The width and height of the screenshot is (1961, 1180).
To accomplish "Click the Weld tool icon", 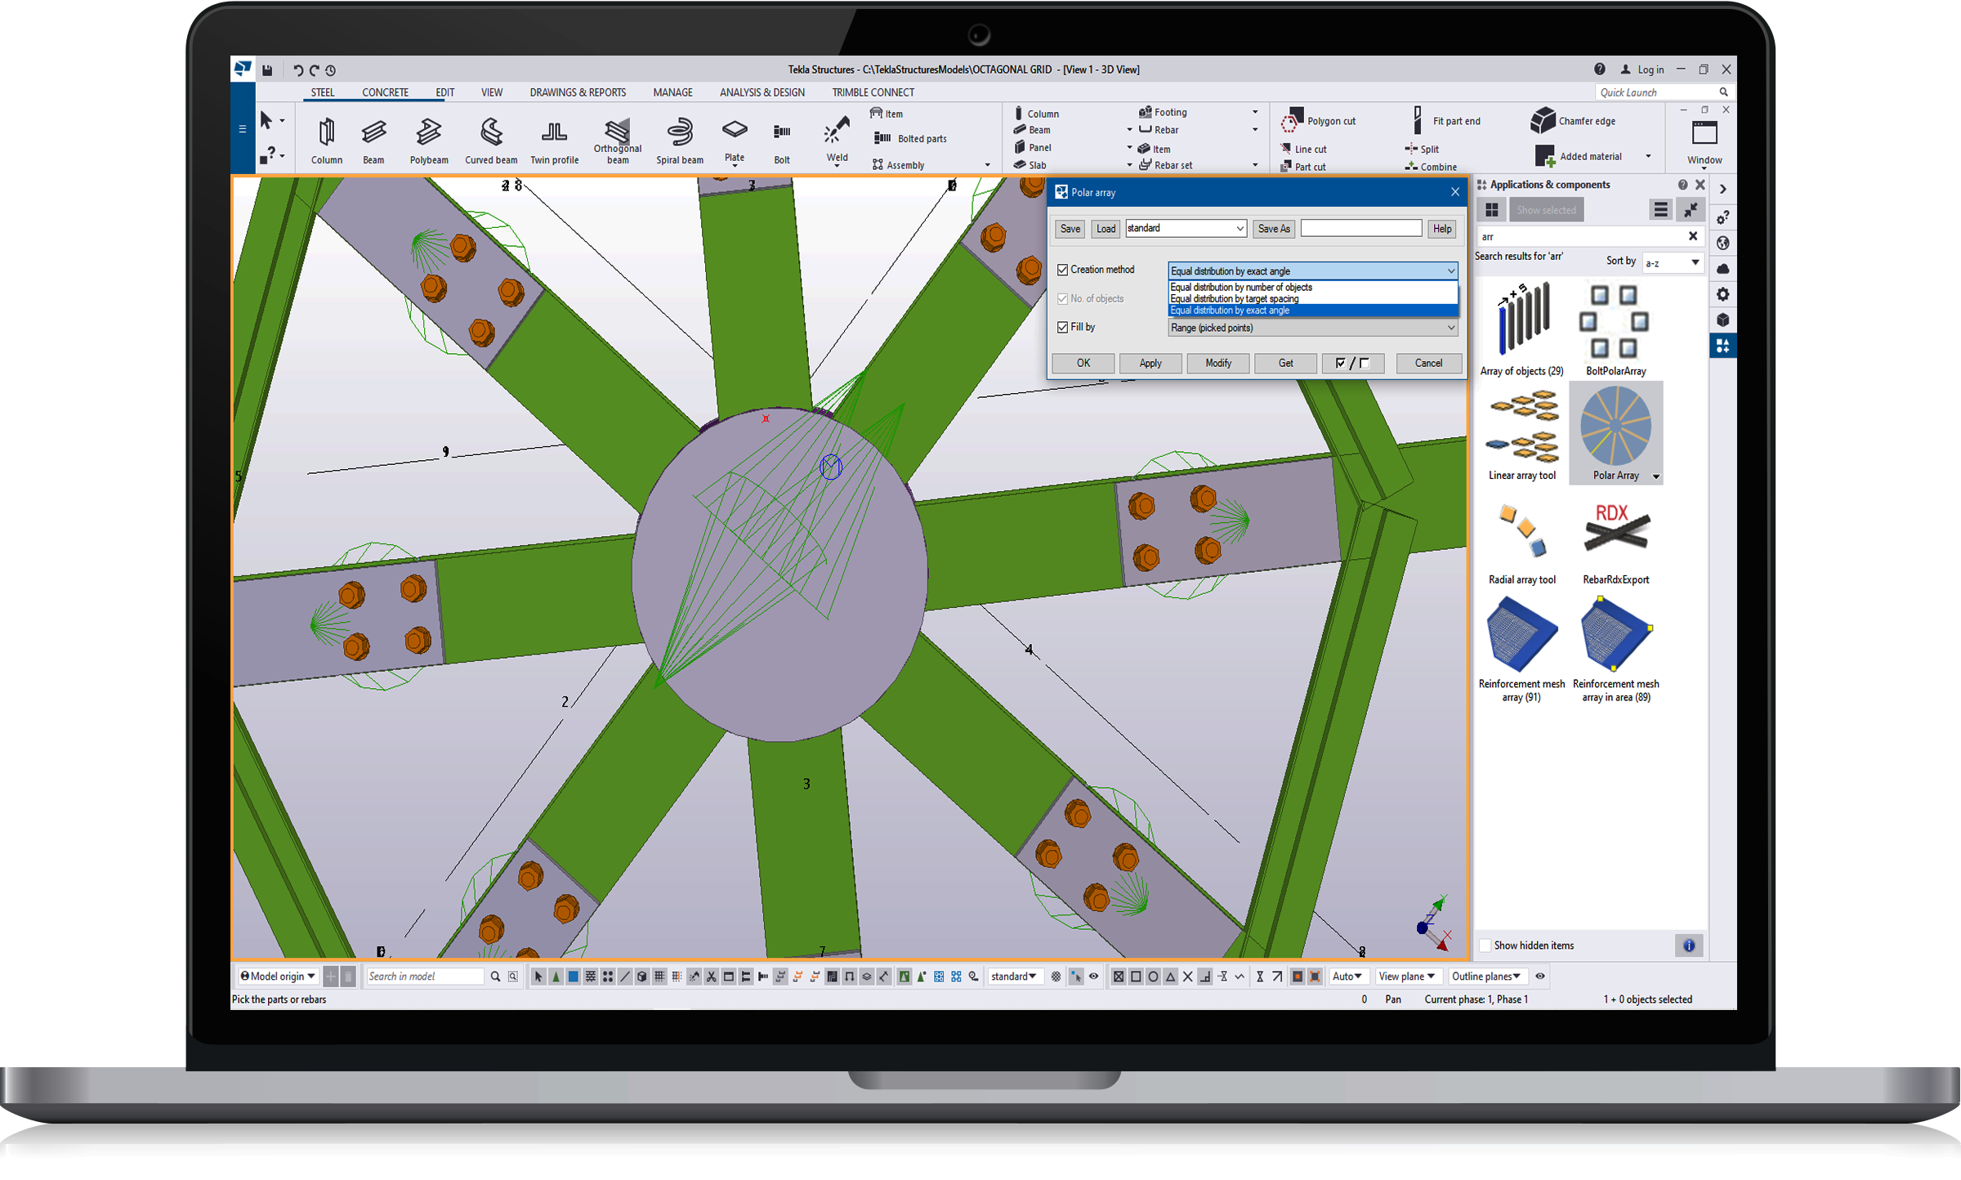I will coord(837,131).
